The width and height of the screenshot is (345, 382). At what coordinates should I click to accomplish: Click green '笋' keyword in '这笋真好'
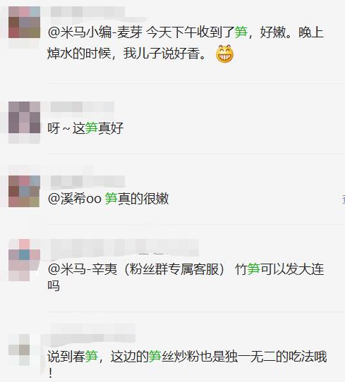92,128
